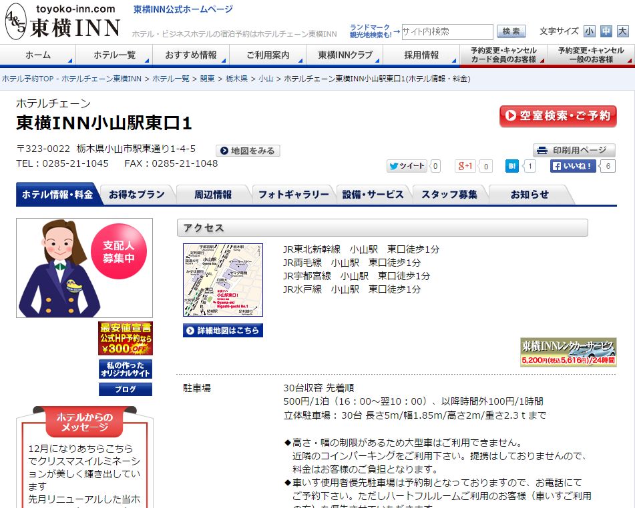Click the ランドマーク観光地検索も! link

pos(370,31)
